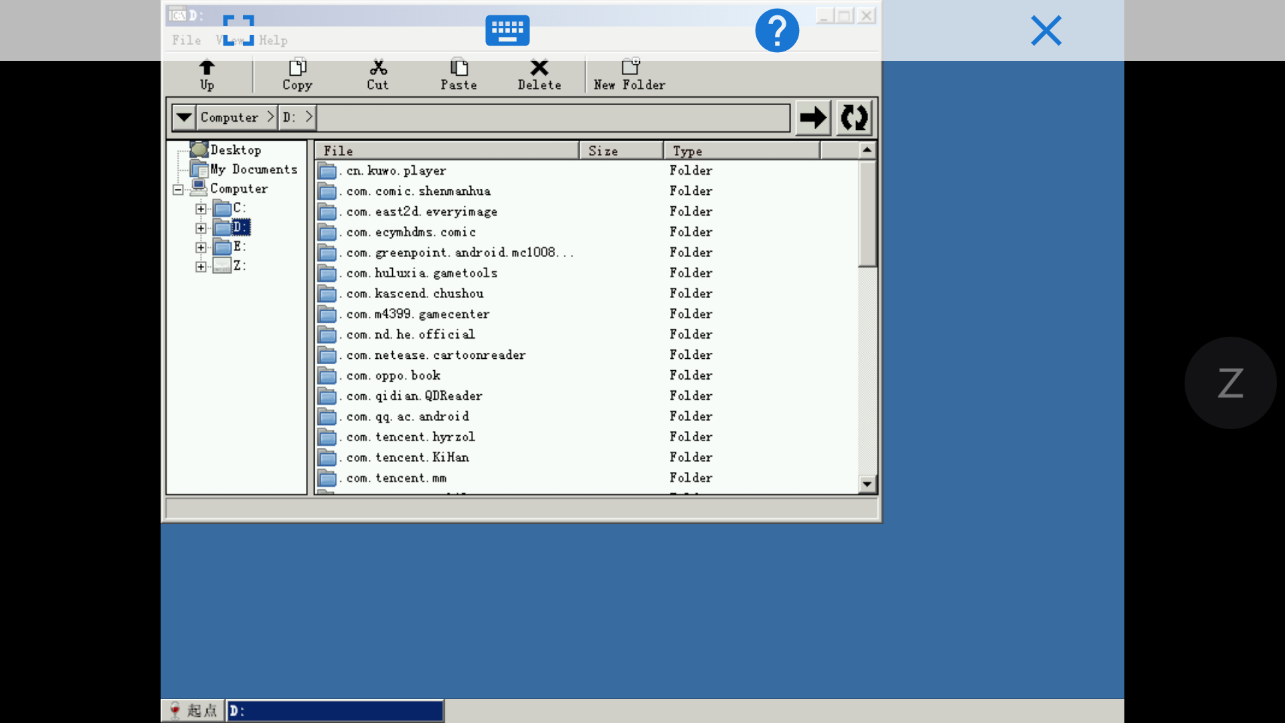Image resolution: width=1285 pixels, height=723 pixels.
Task: Click the go arrow next to address bar
Action: point(813,118)
